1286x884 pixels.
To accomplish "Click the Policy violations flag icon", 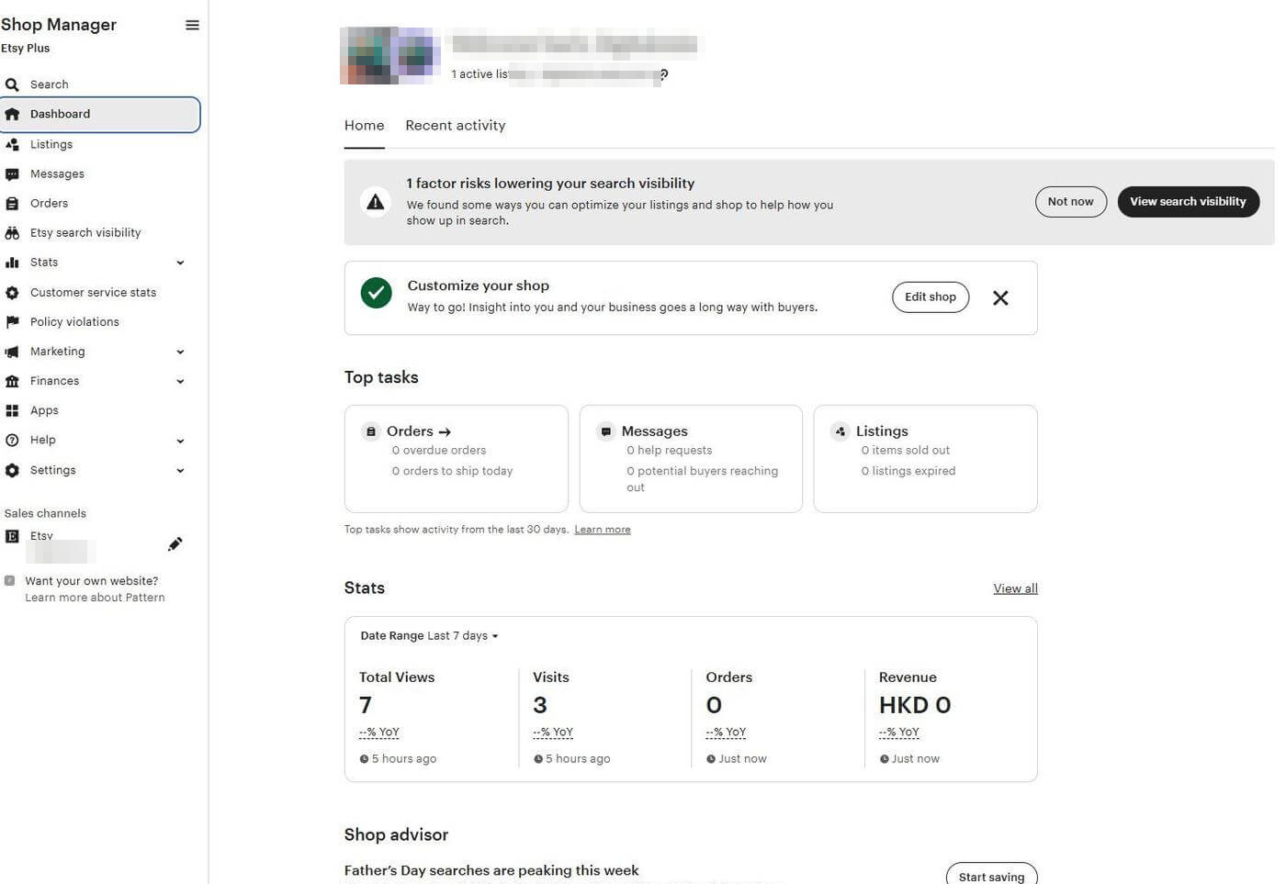I will pos(12,322).
